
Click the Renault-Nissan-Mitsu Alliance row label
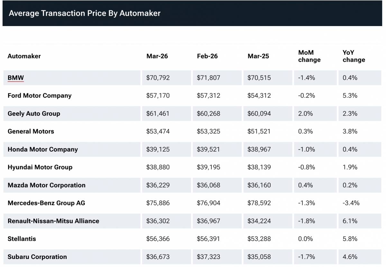point(53,221)
